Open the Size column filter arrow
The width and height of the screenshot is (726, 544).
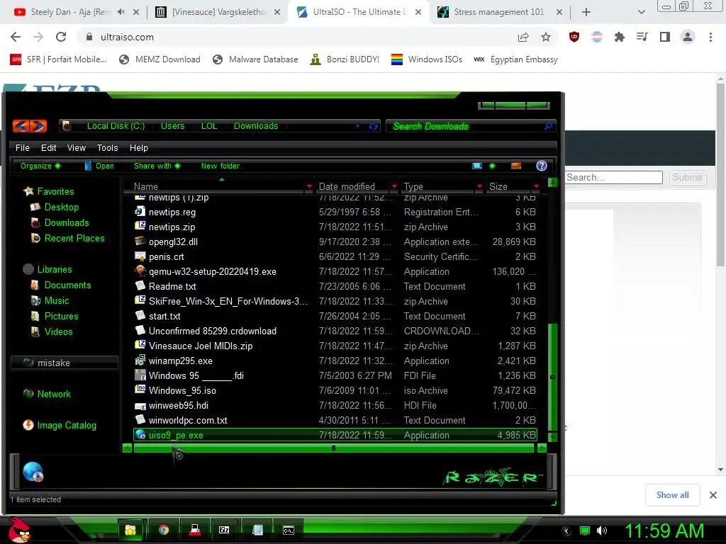(536, 186)
